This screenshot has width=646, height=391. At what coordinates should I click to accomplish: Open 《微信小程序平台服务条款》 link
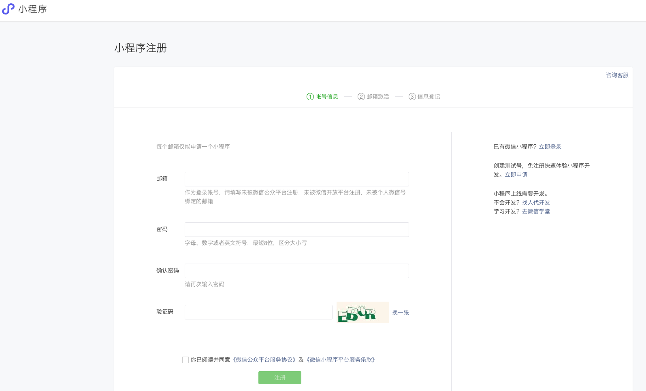tap(341, 360)
